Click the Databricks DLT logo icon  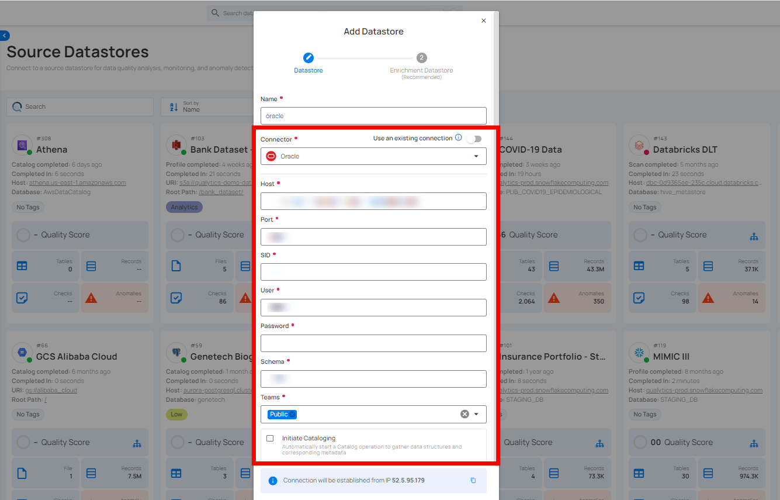[x=639, y=145]
